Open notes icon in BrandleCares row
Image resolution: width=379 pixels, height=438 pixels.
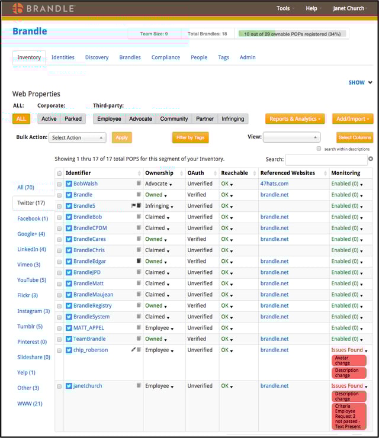click(139, 239)
